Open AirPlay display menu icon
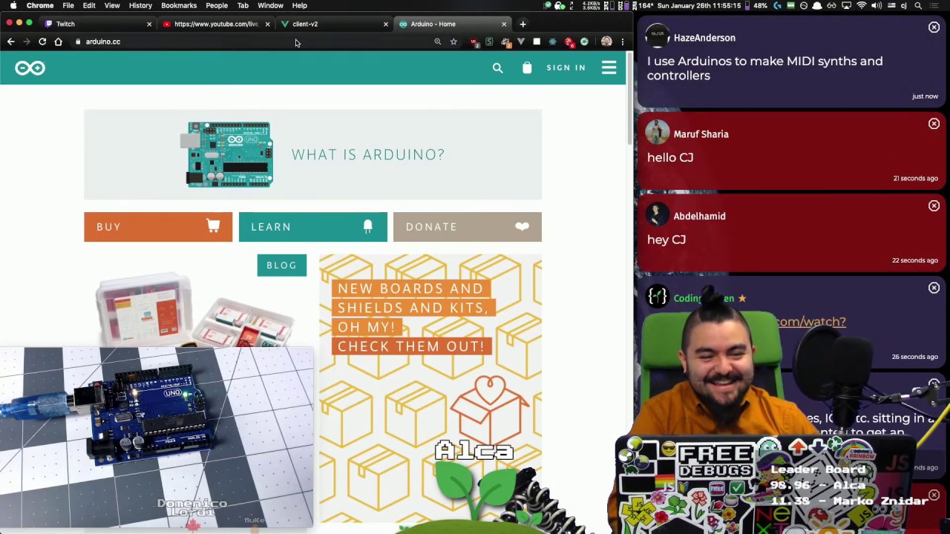 (846, 5)
